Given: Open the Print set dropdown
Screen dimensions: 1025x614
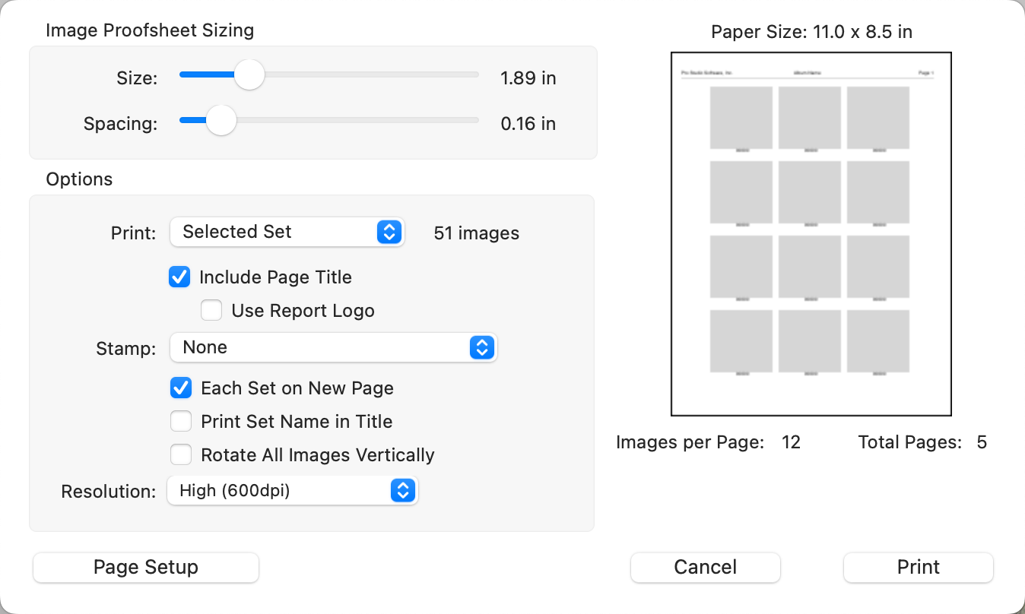Looking at the screenshot, I should [287, 233].
